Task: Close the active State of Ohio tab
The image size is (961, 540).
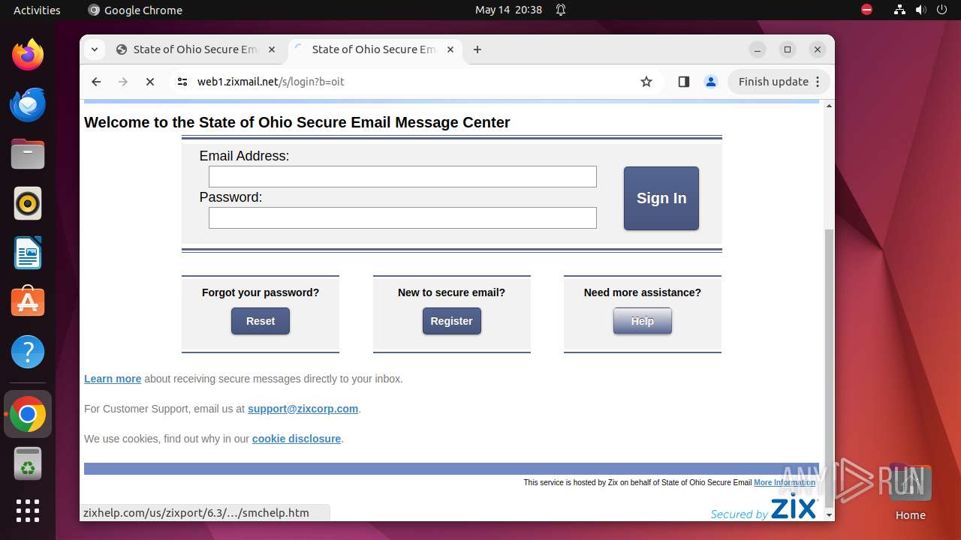Action: pos(450,49)
